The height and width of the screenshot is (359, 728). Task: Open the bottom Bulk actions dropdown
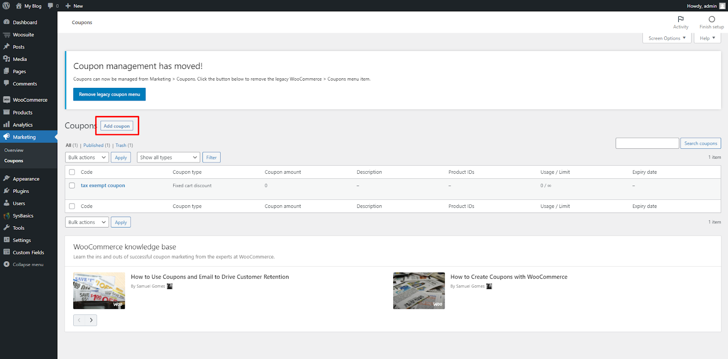click(x=87, y=222)
